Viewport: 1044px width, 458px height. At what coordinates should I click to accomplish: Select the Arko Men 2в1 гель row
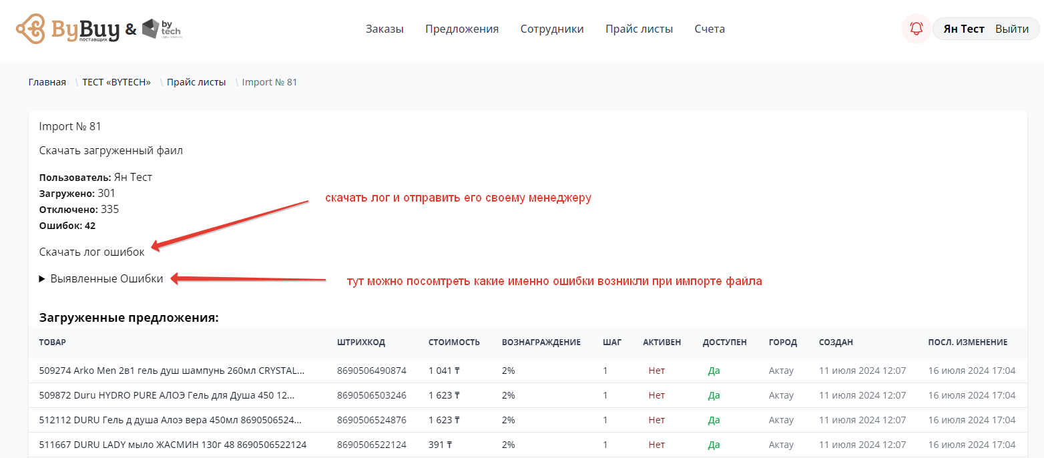[x=172, y=371]
